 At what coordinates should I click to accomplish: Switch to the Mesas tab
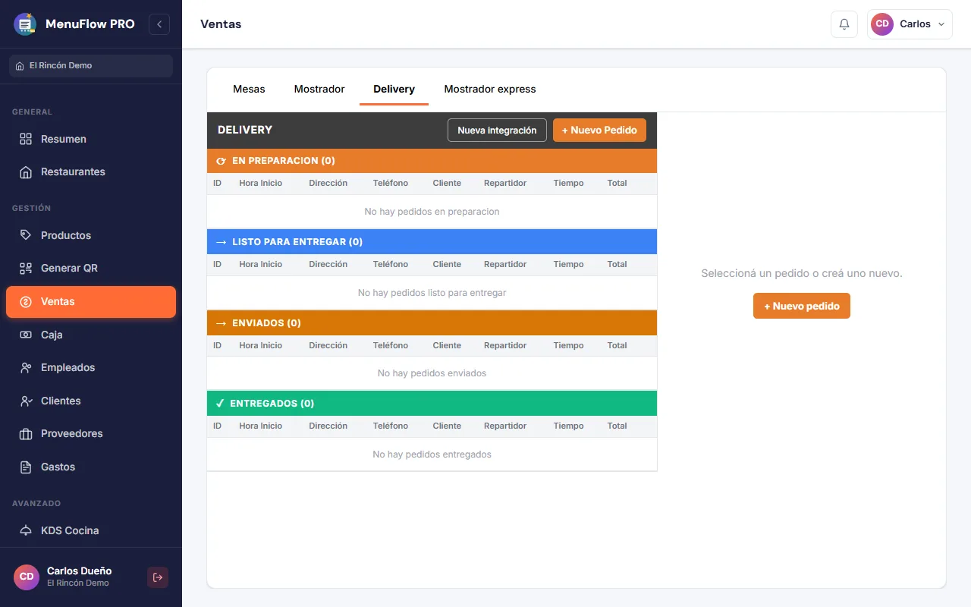pos(249,89)
